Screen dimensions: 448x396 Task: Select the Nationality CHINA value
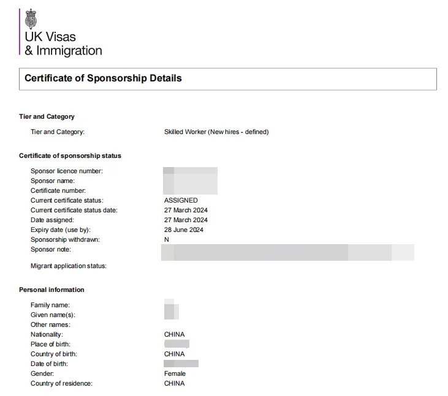(x=174, y=334)
